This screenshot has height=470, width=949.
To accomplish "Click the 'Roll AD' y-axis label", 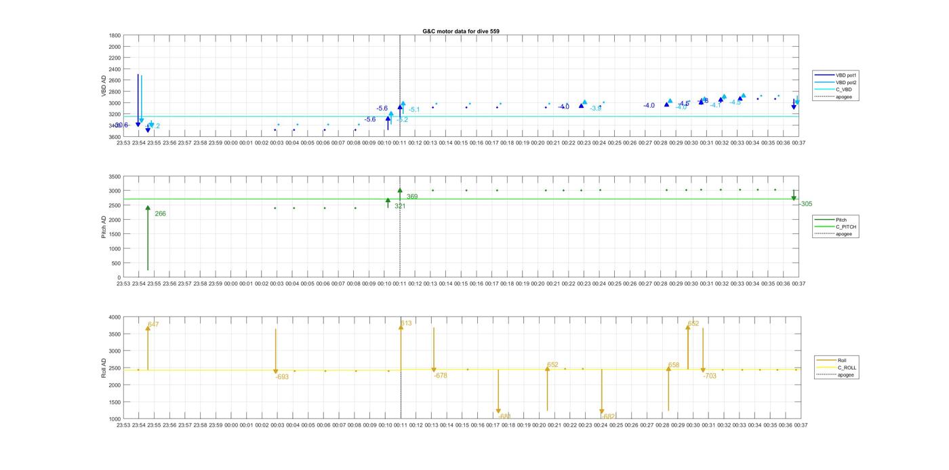I will 104,368.
